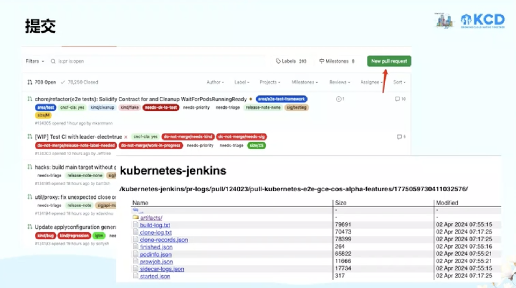Click the size/XS label
516x288 pixels.
point(256,146)
